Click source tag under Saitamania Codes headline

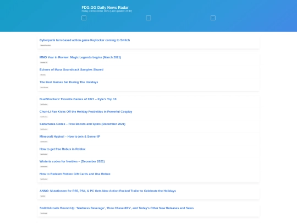tap(44, 129)
